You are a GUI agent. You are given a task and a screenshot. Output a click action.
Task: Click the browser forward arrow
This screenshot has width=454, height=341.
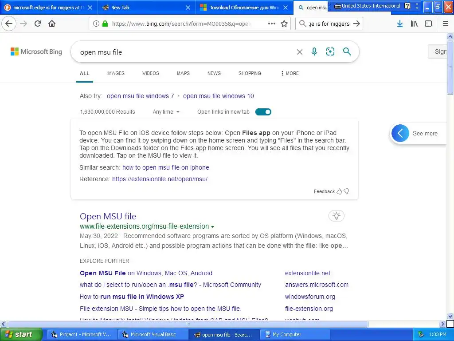click(x=24, y=24)
